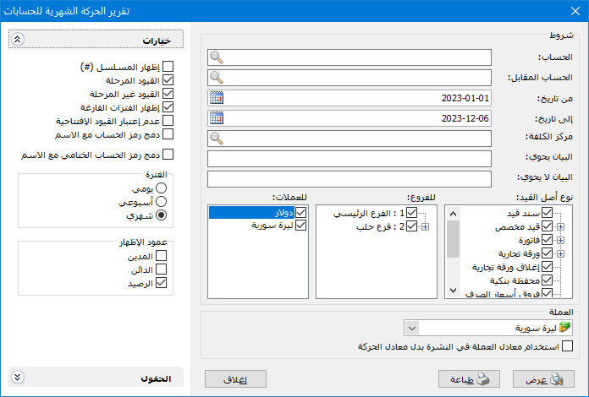Click scroll-up arrow in نوع أصل القيد list
This screenshot has width=589, height=397.
[x=453, y=214]
